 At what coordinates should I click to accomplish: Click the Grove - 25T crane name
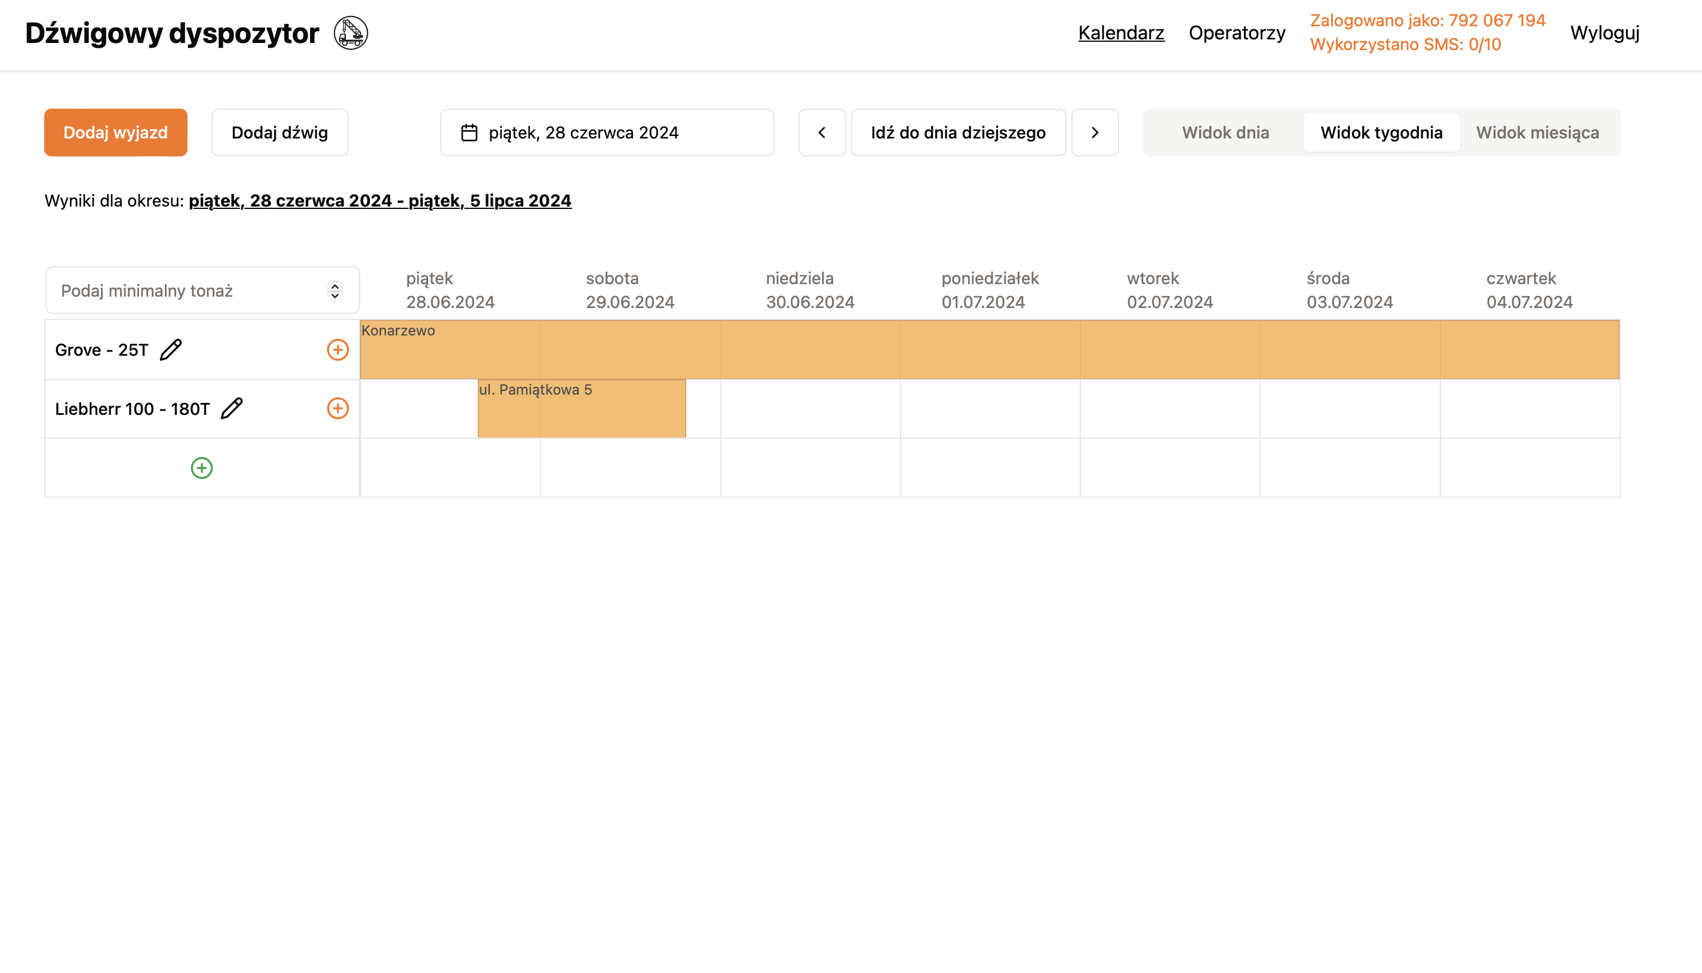(x=102, y=350)
